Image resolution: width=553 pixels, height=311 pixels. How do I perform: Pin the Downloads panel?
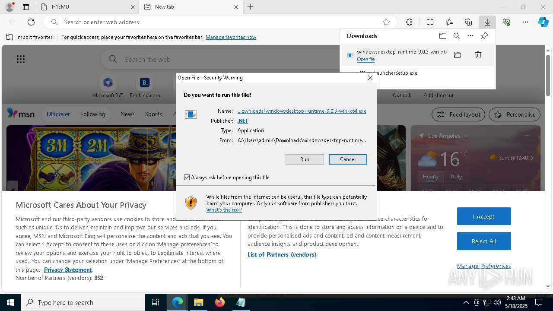tap(485, 36)
